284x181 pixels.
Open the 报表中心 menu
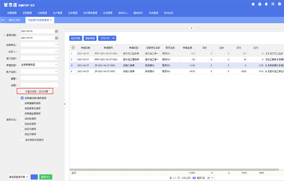point(124,13)
